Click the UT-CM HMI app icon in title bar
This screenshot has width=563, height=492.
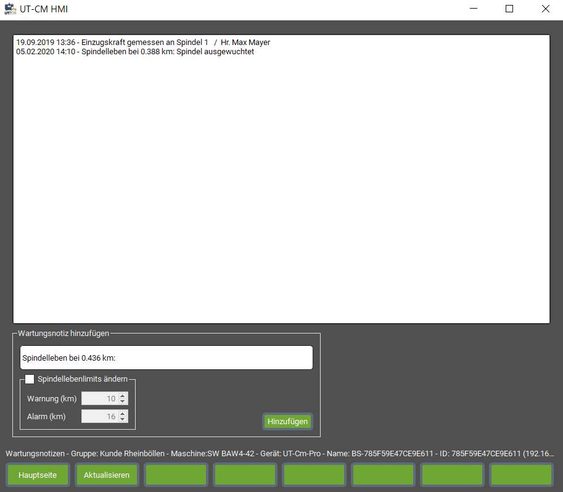tap(9, 9)
